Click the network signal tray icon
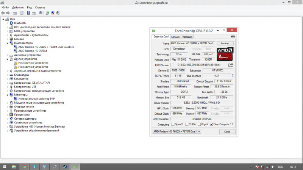The width and height of the screenshot is (303, 170). click(268, 167)
